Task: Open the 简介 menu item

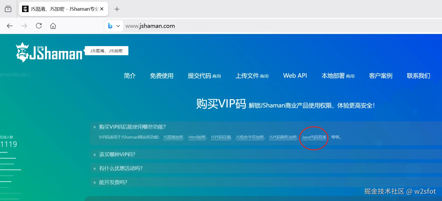Action: (x=130, y=76)
